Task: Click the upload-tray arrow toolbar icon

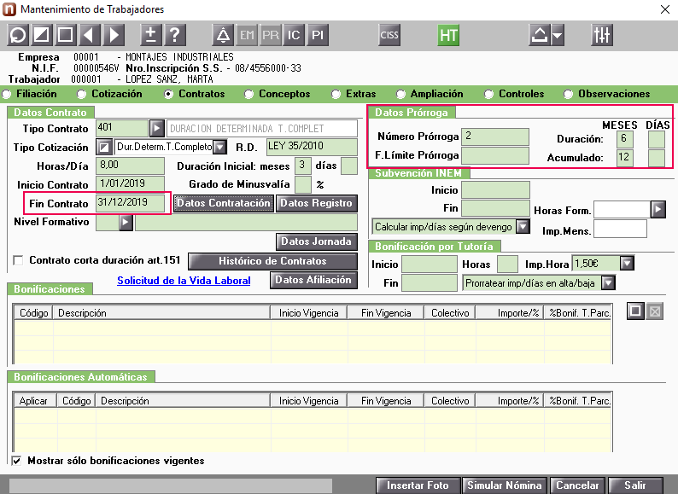Action: (x=539, y=35)
